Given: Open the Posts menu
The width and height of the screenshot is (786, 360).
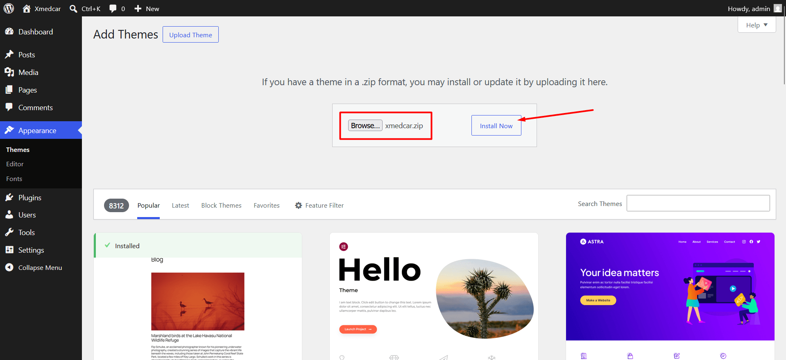Looking at the screenshot, I should tap(41, 54).
